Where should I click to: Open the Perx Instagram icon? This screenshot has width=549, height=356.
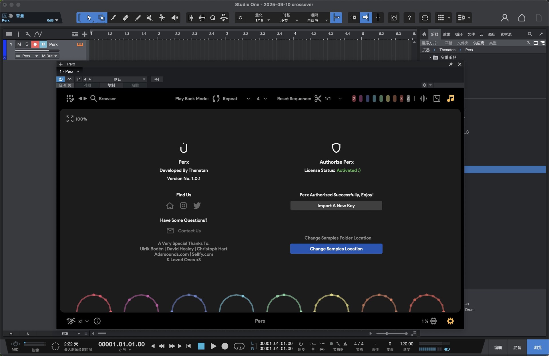click(x=183, y=206)
